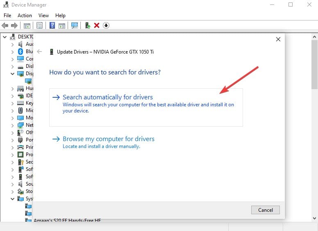Click the back arrow in the Update Drivers dialog
This screenshot has height=231, width=318.
(40, 52)
